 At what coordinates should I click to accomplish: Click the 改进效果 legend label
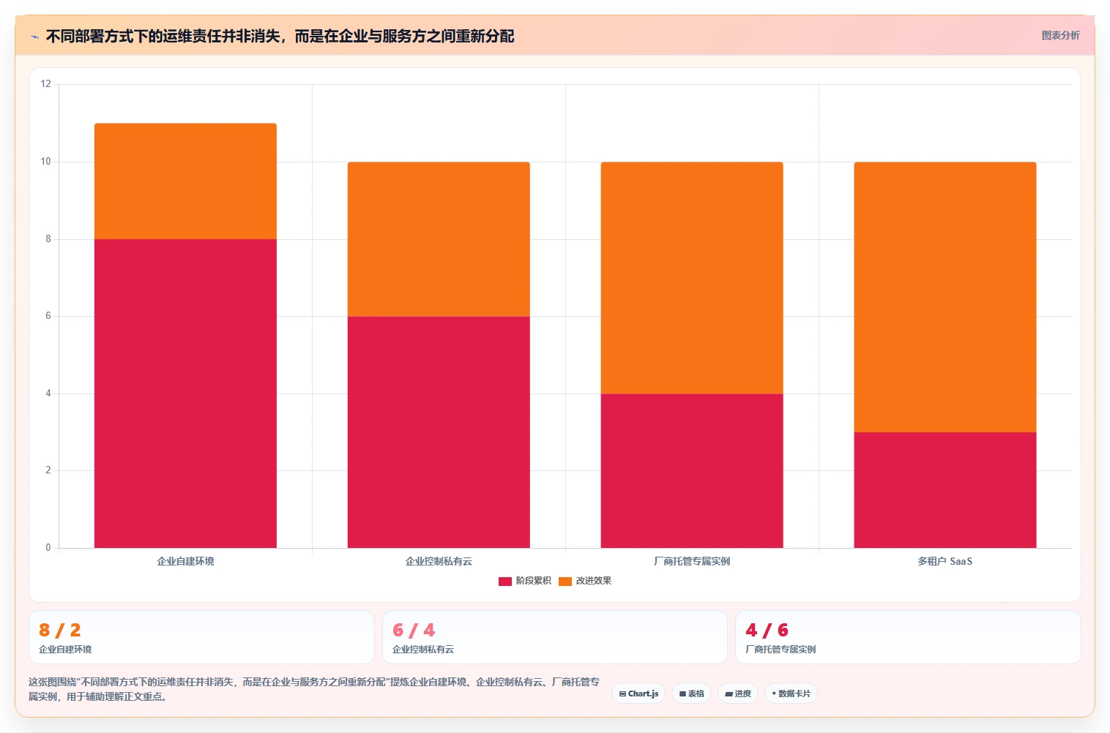click(x=593, y=581)
